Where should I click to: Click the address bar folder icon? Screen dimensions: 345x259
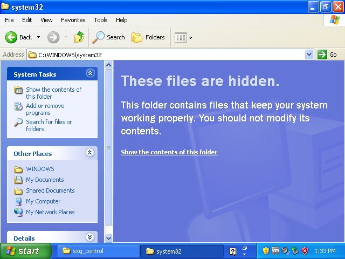(x=32, y=54)
